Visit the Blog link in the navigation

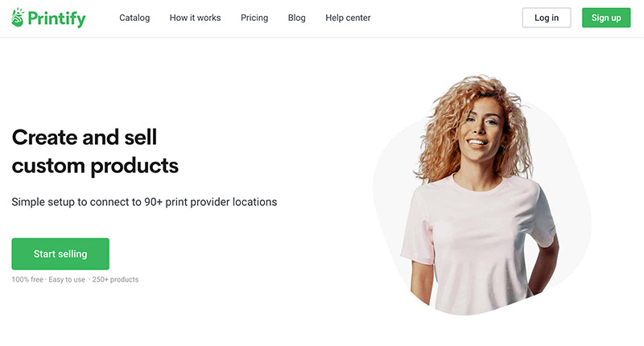296,18
